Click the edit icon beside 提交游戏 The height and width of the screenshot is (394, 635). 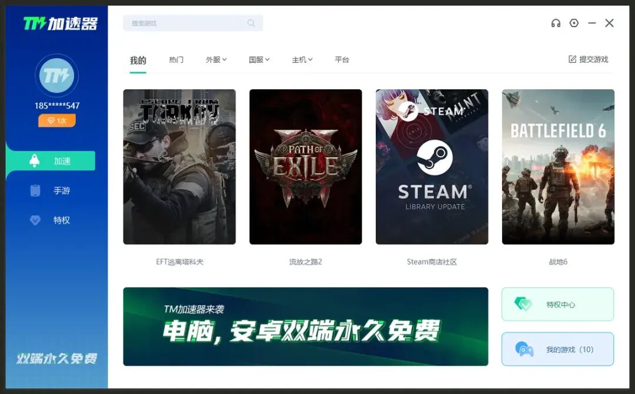pyautogui.click(x=572, y=59)
